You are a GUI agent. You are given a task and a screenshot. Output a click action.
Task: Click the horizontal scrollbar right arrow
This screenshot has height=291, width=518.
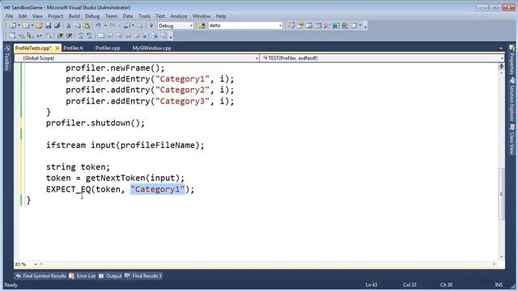tap(495, 264)
